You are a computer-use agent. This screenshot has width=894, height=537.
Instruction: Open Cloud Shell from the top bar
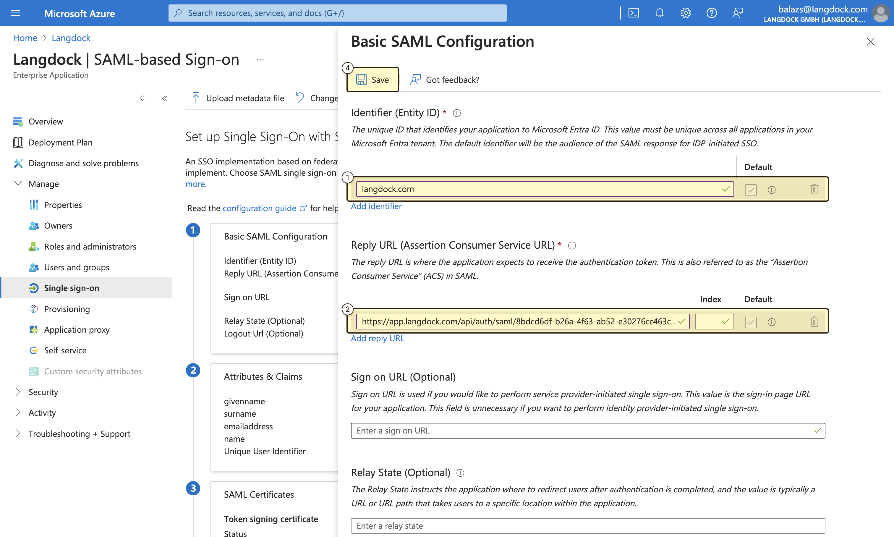(x=634, y=13)
